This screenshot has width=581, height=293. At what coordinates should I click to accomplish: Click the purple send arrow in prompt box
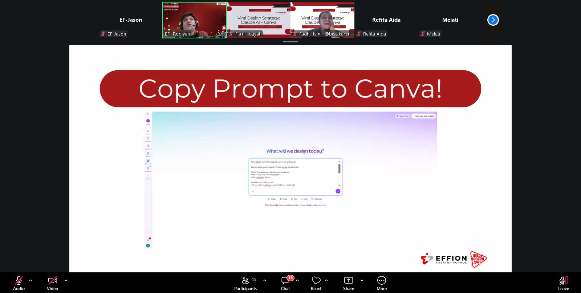point(338,191)
